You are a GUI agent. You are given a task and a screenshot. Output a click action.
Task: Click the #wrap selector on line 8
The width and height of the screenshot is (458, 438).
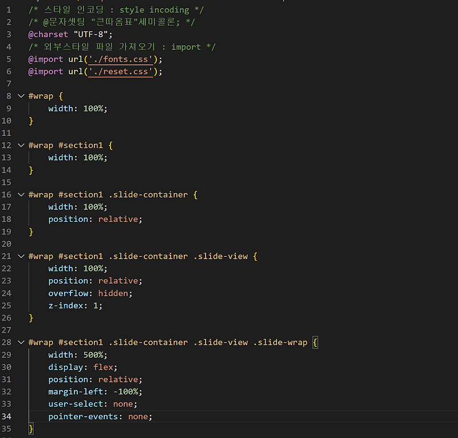pos(40,96)
